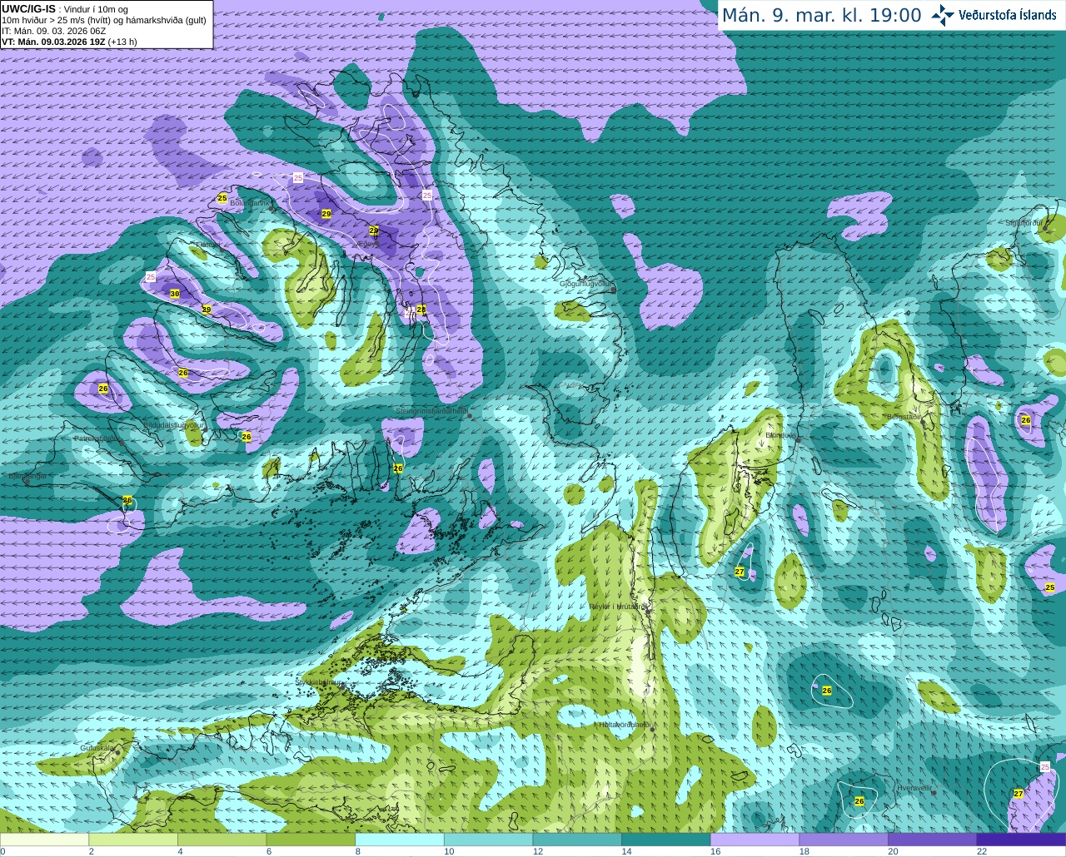Pick the 14–16 m/s dark teal legend swatch
Viewport: 1066px width, 857px height.
click(666, 840)
